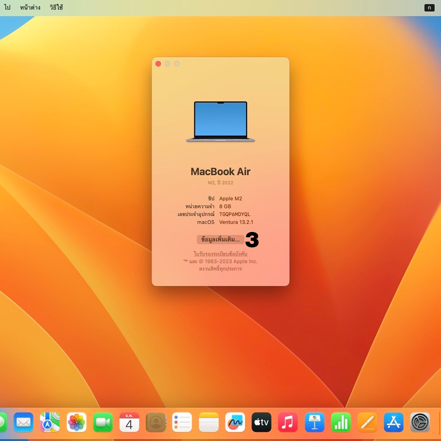Screen dimensions: 441x441
Task: Launch the Music app
Action: [288, 422]
